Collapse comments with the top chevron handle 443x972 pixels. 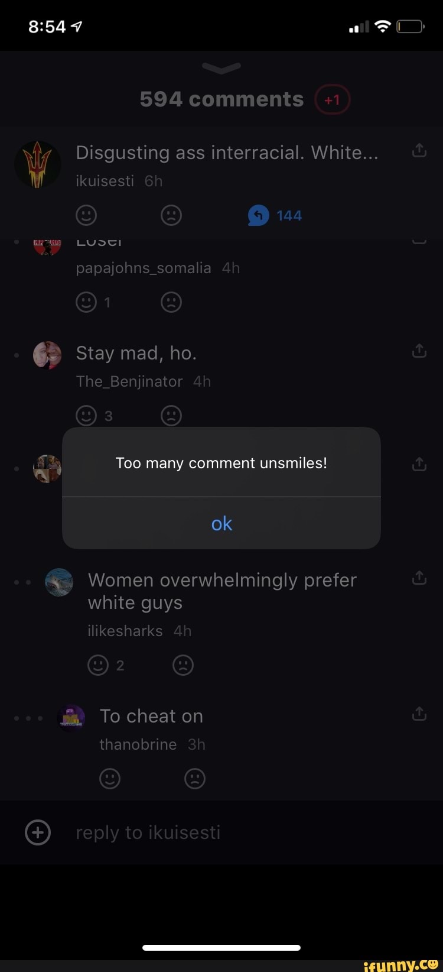click(x=221, y=69)
